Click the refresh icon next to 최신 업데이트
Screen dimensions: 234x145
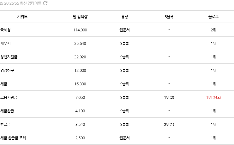coord(45,3)
